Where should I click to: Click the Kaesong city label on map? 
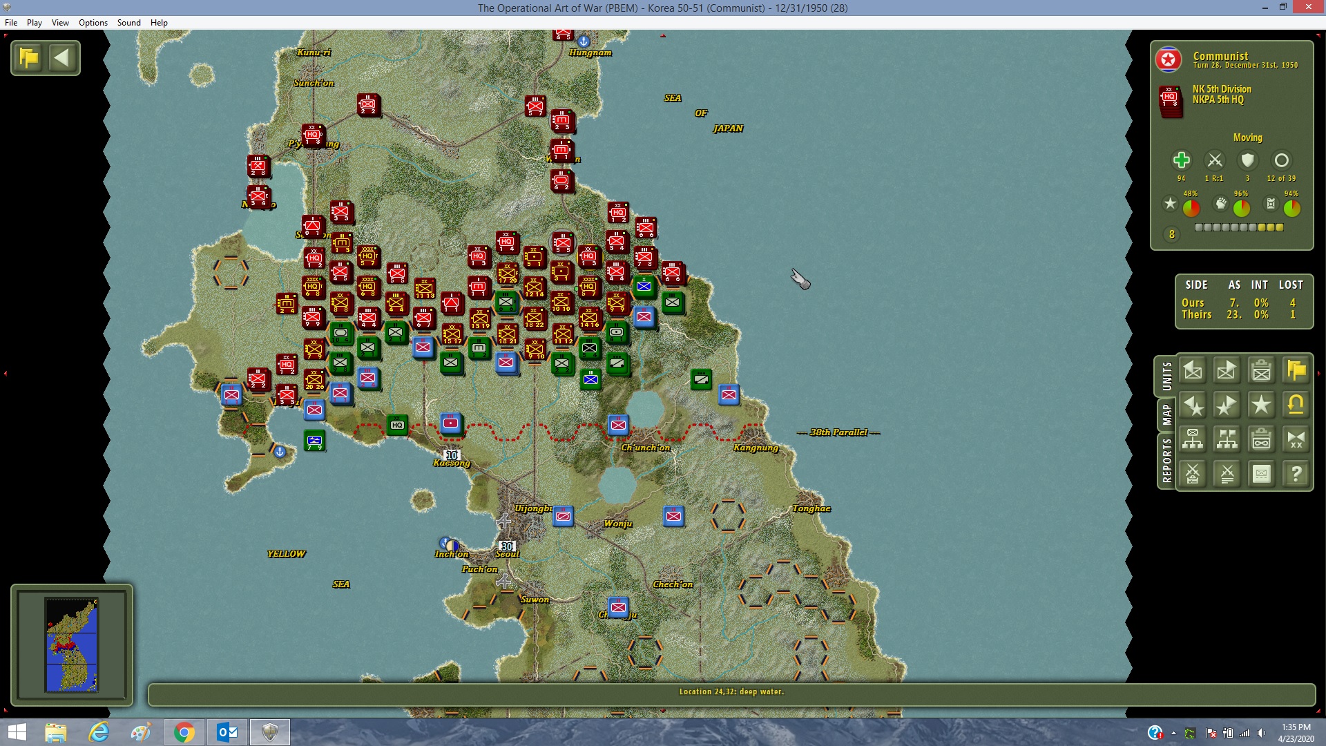click(x=452, y=463)
